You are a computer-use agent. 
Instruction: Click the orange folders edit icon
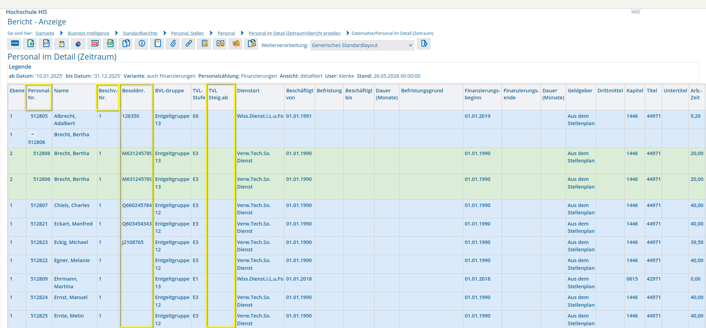(x=236, y=44)
